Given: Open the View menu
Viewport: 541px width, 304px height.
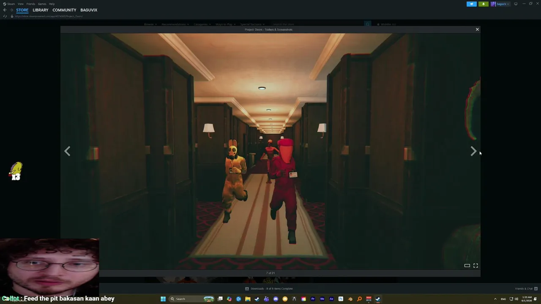Looking at the screenshot, I should tap(20, 4).
